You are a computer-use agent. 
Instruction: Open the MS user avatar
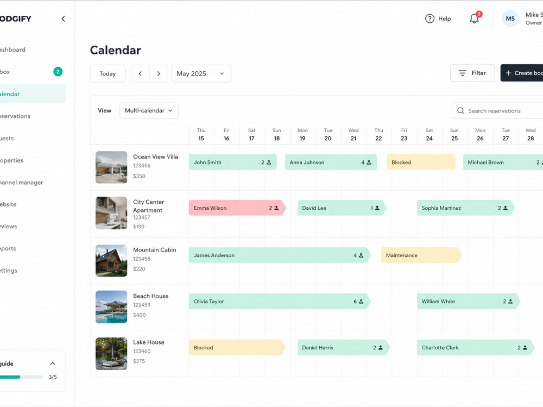[x=510, y=18]
